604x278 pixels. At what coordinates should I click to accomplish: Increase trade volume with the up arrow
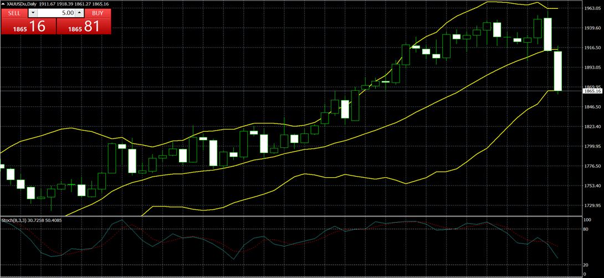pyautogui.click(x=79, y=13)
